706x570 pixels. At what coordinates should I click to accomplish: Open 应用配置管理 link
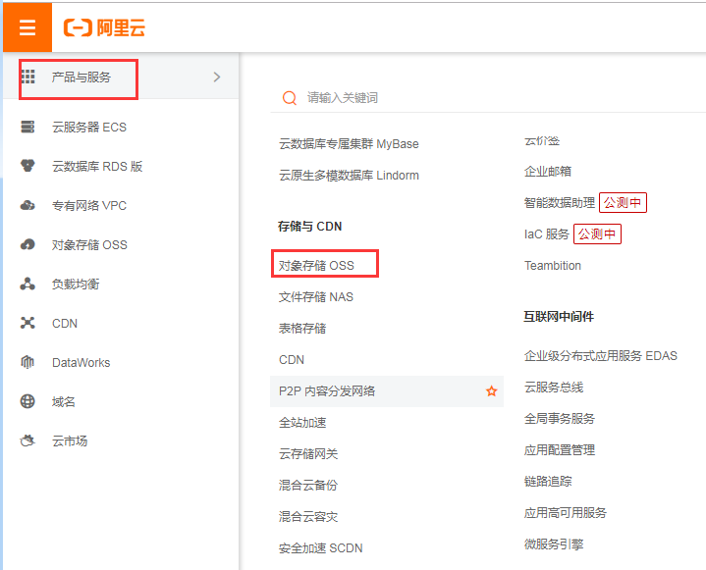tap(560, 450)
